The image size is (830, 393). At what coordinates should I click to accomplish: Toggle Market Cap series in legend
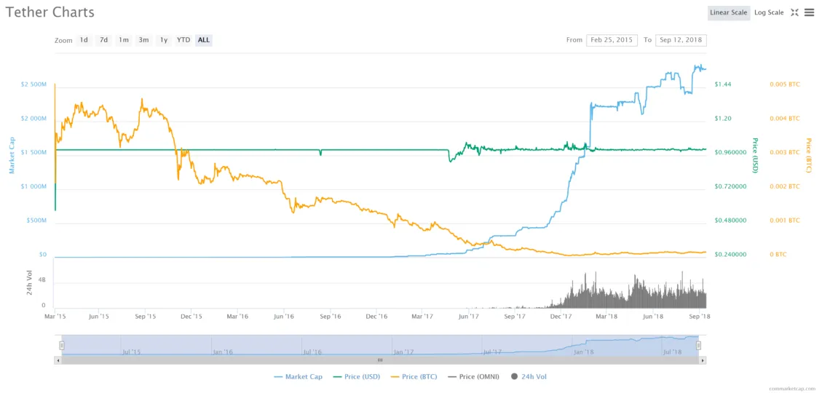point(298,376)
